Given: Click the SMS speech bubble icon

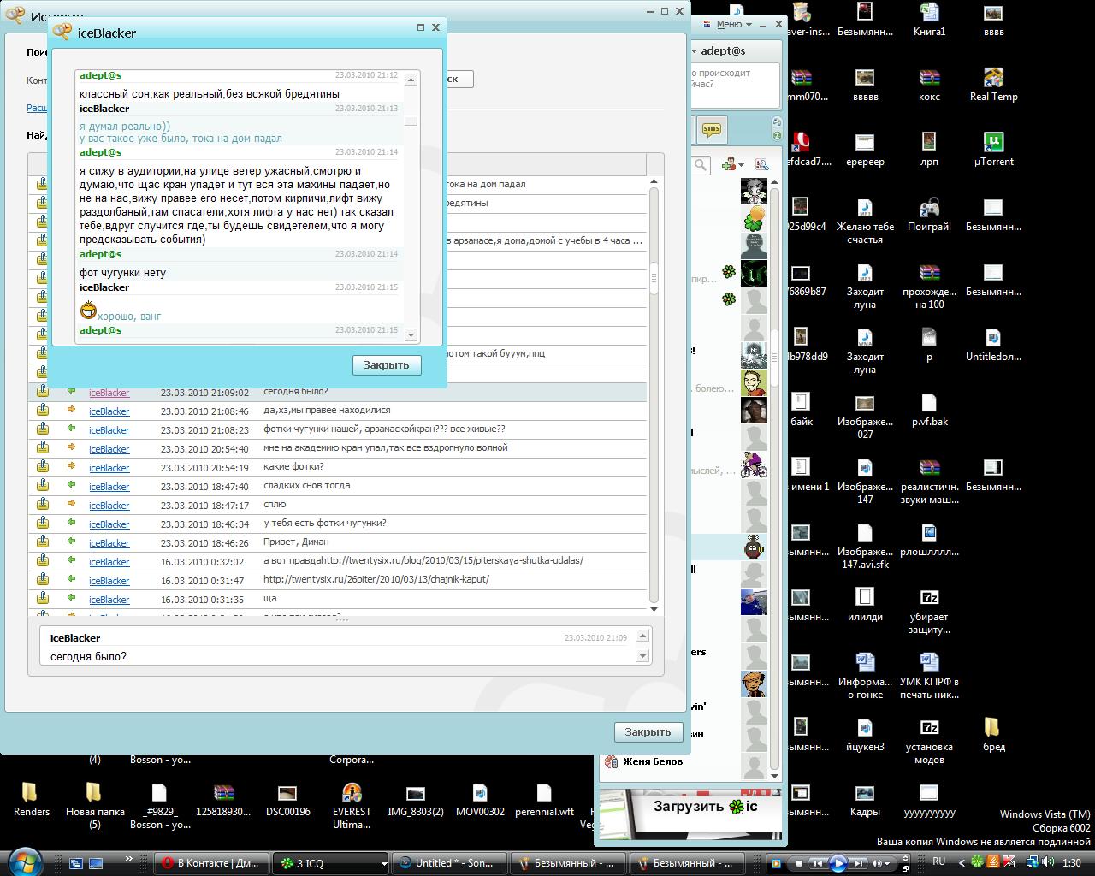Looking at the screenshot, I should click(x=711, y=130).
